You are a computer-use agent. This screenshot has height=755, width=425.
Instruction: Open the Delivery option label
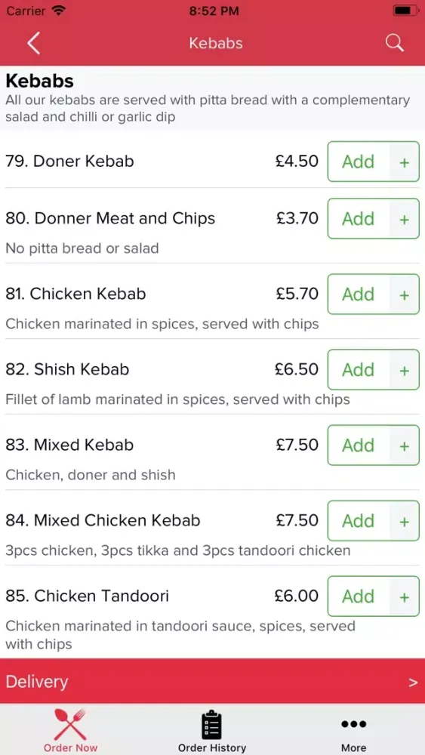pos(36,682)
